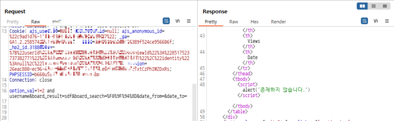Click the option_val=1=2 and request body line
Screen dimensions: 394x121
pos(32,91)
